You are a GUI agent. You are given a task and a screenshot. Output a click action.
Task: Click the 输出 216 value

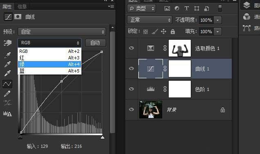[78, 146]
